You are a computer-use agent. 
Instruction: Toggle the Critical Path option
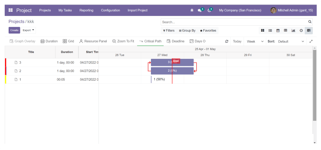click(151, 41)
